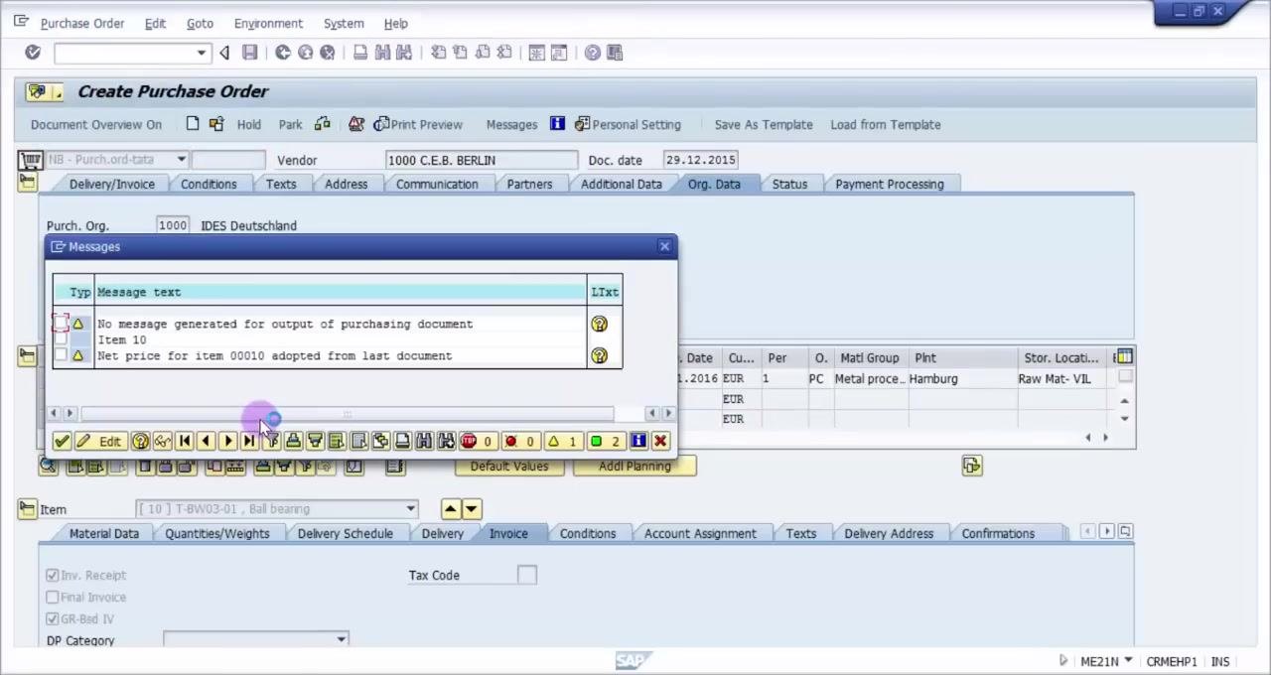Click layout customize icon at end of main toolbar
This screenshot has width=1271, height=675.
(615, 53)
